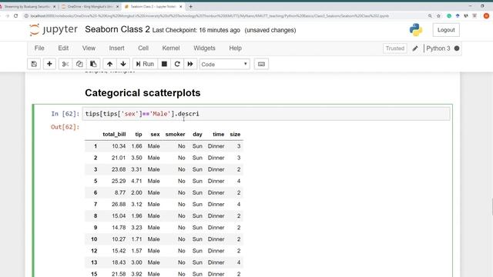
Task: Click the Python 3 kernel status circle
Action: tap(457, 48)
